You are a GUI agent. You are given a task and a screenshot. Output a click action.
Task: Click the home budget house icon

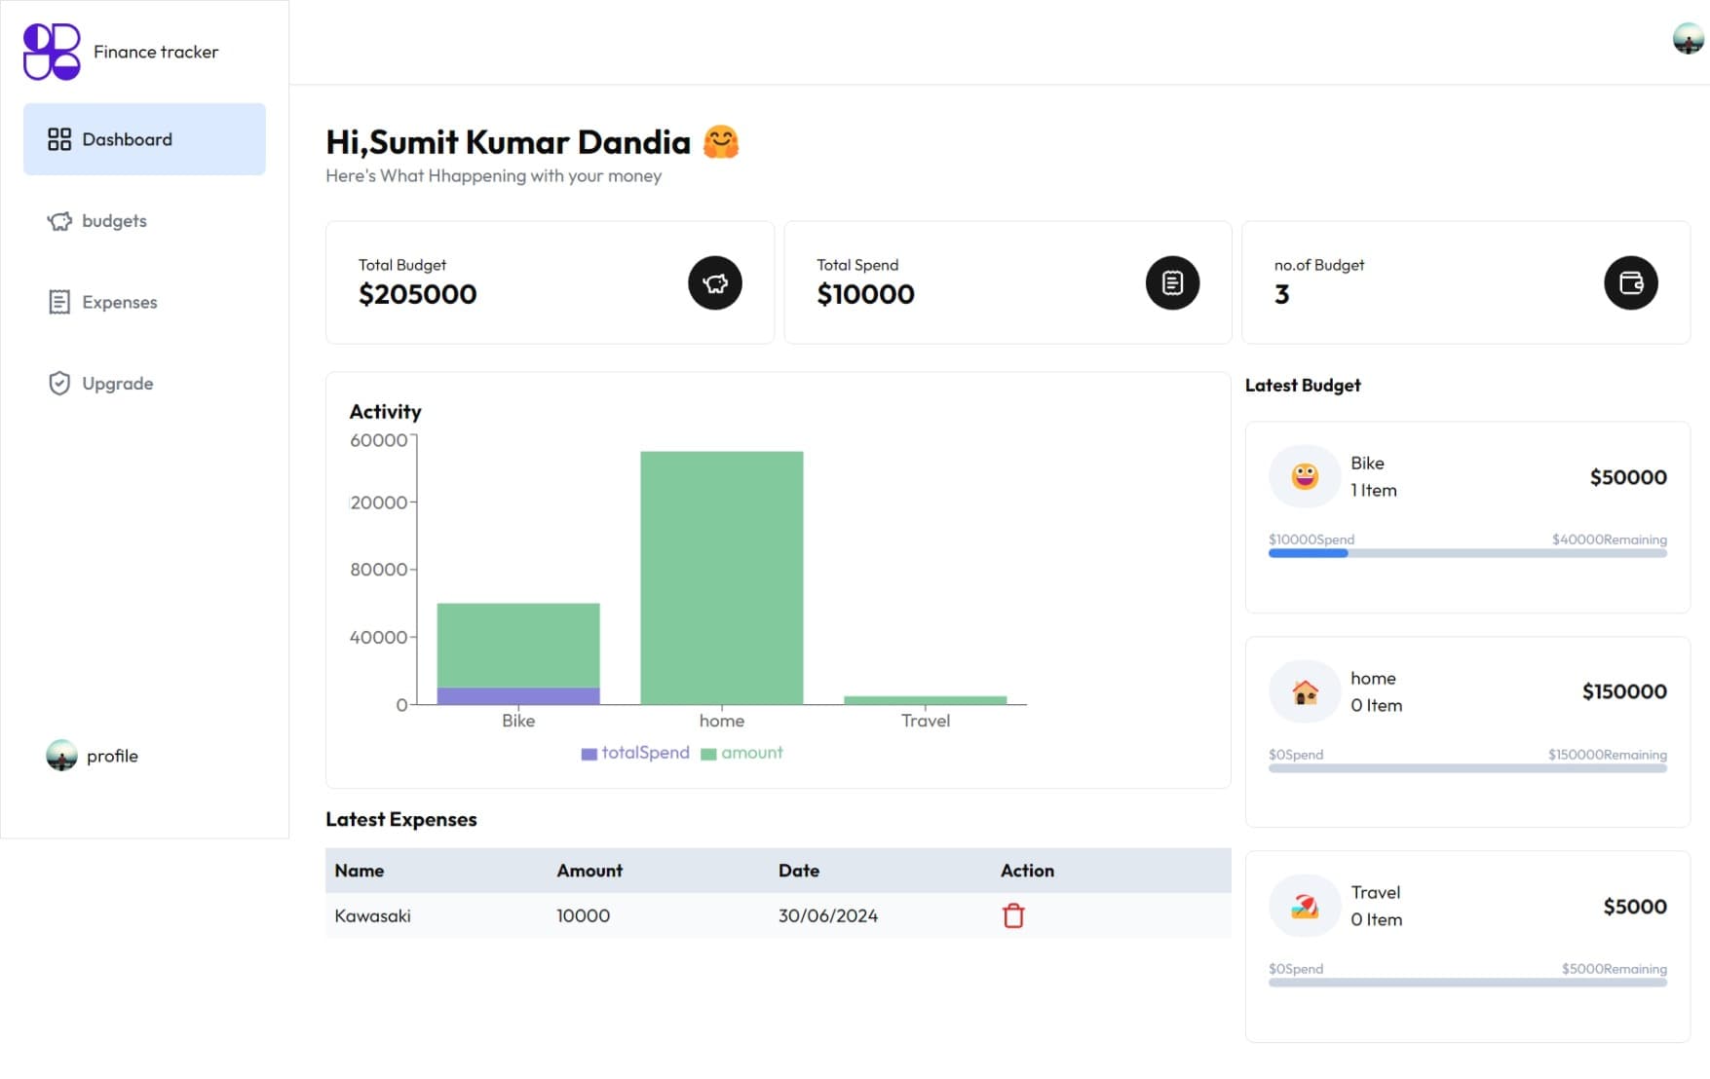click(x=1305, y=691)
